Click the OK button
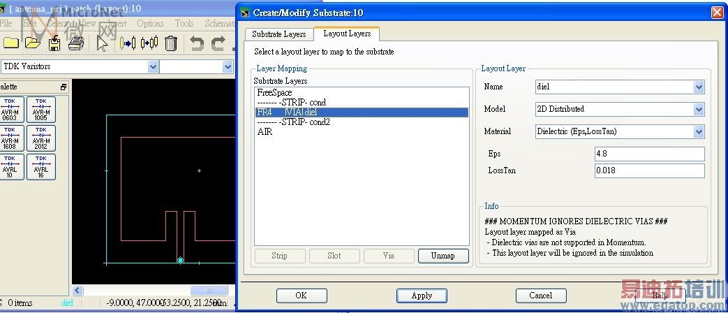The height and width of the screenshot is (313, 728). pyautogui.click(x=302, y=296)
